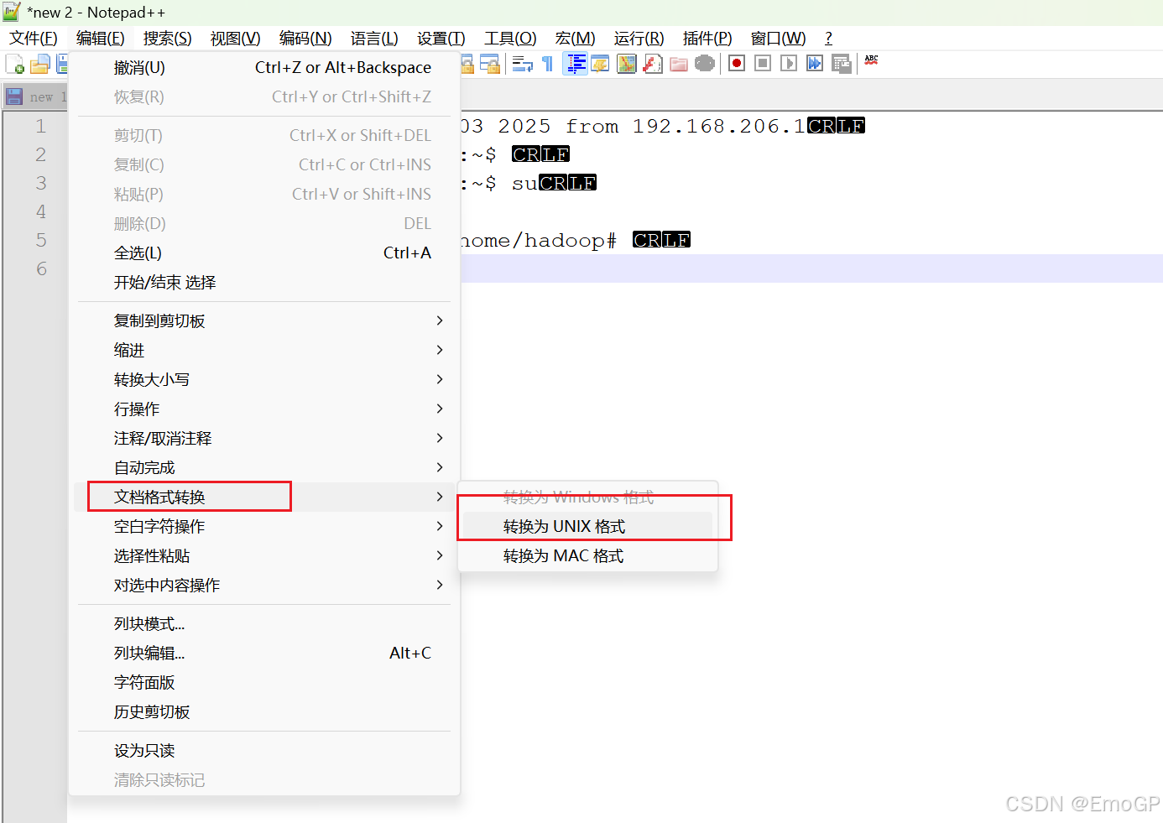Click the text 192.168.206.1 in editor

click(718, 127)
